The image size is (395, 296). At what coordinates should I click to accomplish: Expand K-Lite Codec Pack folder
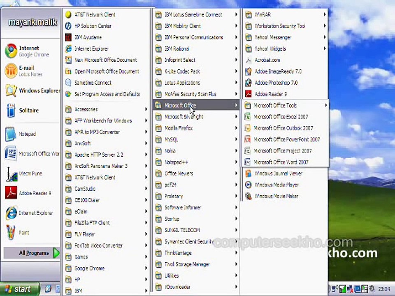tap(196, 71)
